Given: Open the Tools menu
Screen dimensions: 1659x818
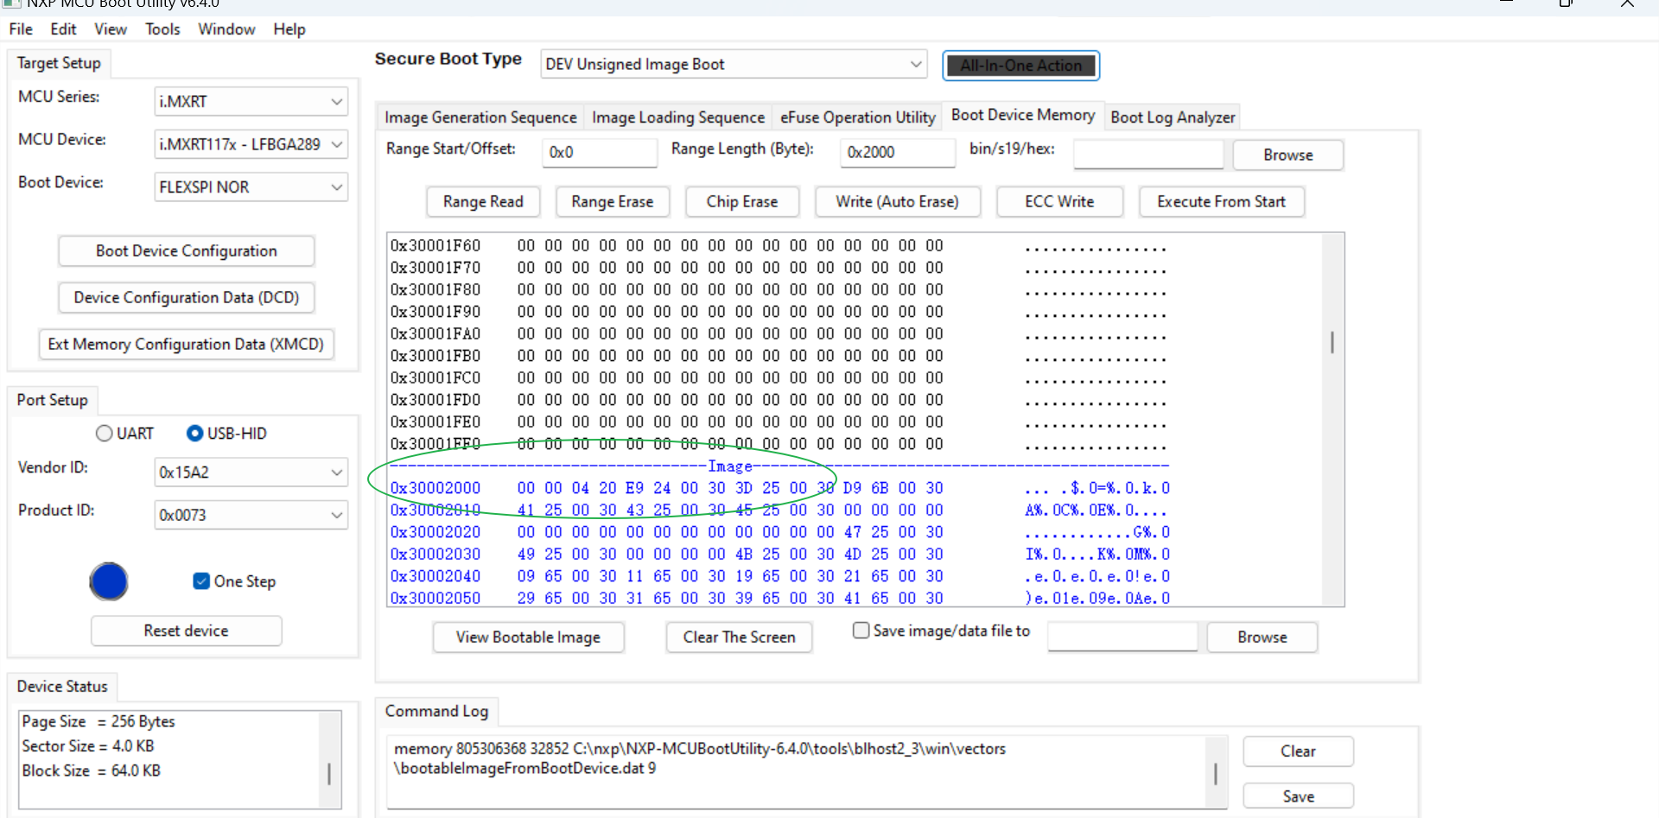Looking at the screenshot, I should [162, 29].
